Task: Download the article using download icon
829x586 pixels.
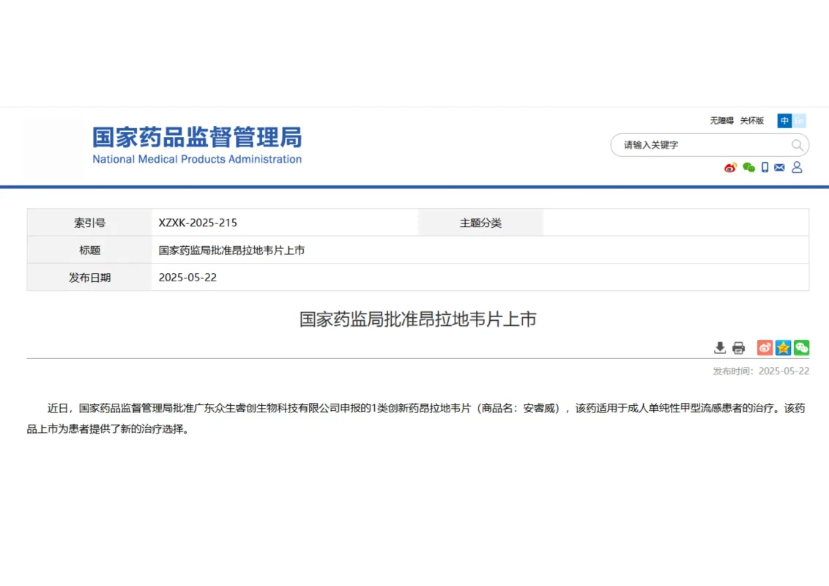Action: pos(720,348)
